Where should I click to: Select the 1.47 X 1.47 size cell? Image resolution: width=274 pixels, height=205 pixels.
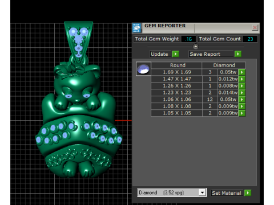point(177,79)
